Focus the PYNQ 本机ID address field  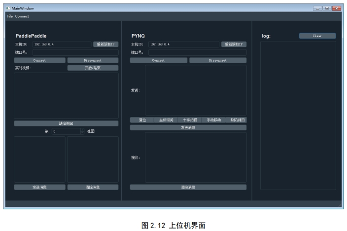coord(183,44)
